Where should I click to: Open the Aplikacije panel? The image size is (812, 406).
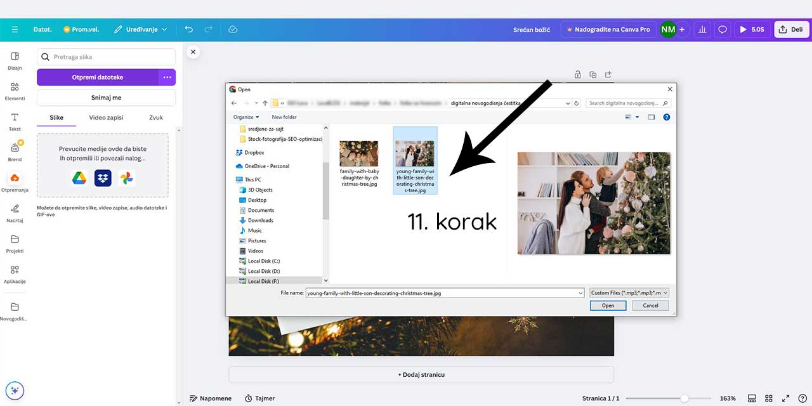coord(14,274)
